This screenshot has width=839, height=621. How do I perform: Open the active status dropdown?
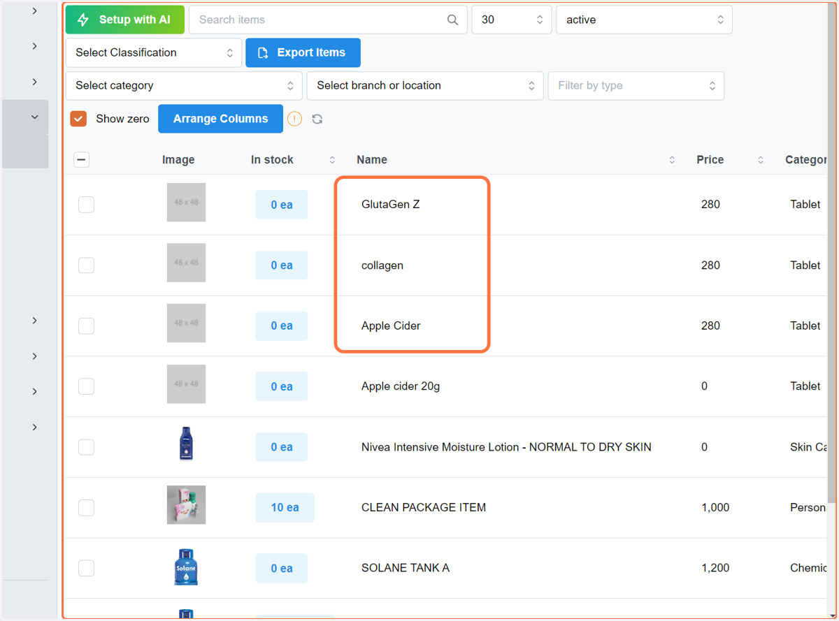(644, 20)
